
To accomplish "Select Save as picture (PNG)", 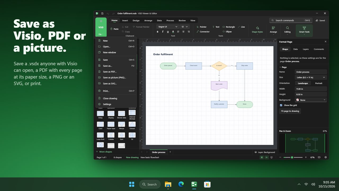I will pos(116,77).
